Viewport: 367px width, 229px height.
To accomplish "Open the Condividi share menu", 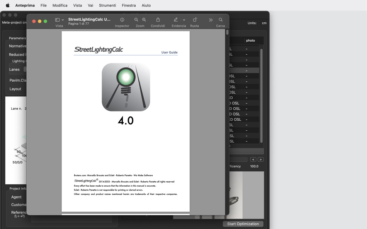I will (x=158, y=20).
